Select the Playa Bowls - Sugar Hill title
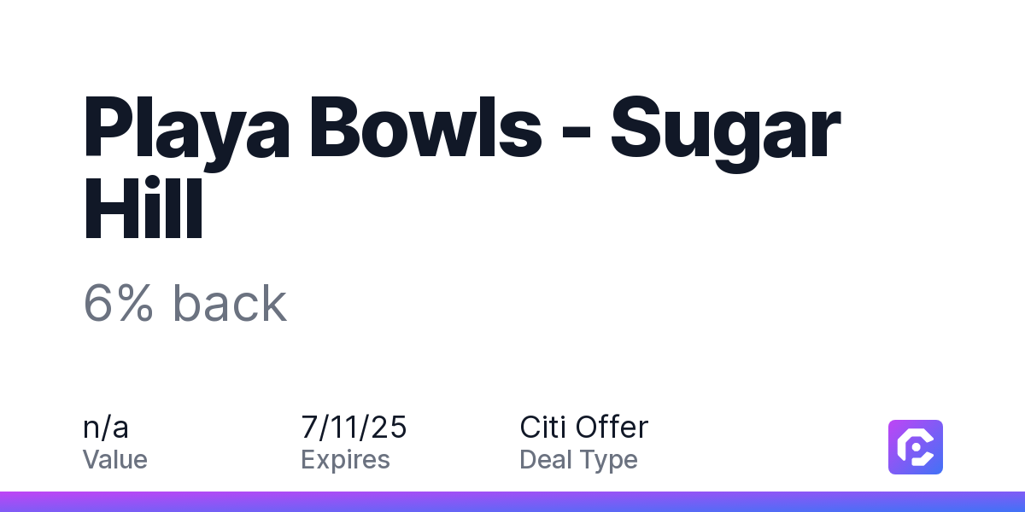The width and height of the screenshot is (1025, 512). click(462, 167)
